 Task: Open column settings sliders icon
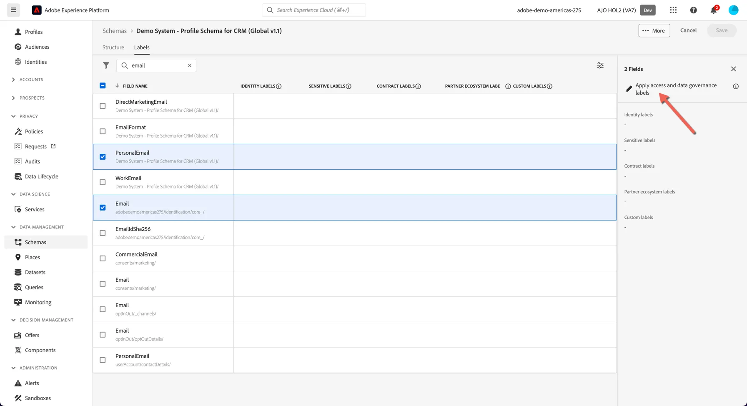[600, 65]
